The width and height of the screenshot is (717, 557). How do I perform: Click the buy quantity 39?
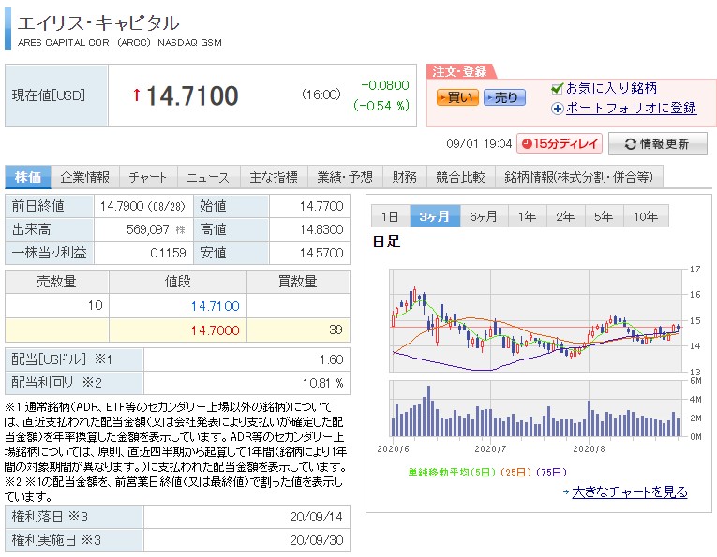pos(336,330)
